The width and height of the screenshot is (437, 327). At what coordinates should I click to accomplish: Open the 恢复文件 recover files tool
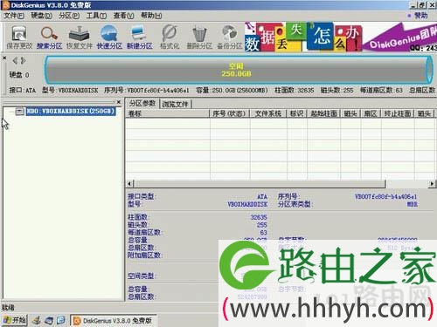80,37
